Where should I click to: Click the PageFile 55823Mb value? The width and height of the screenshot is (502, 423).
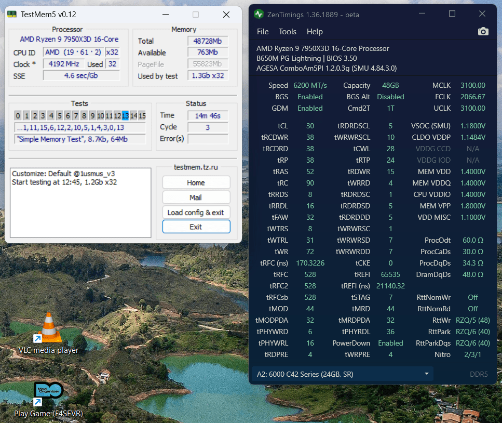point(208,64)
